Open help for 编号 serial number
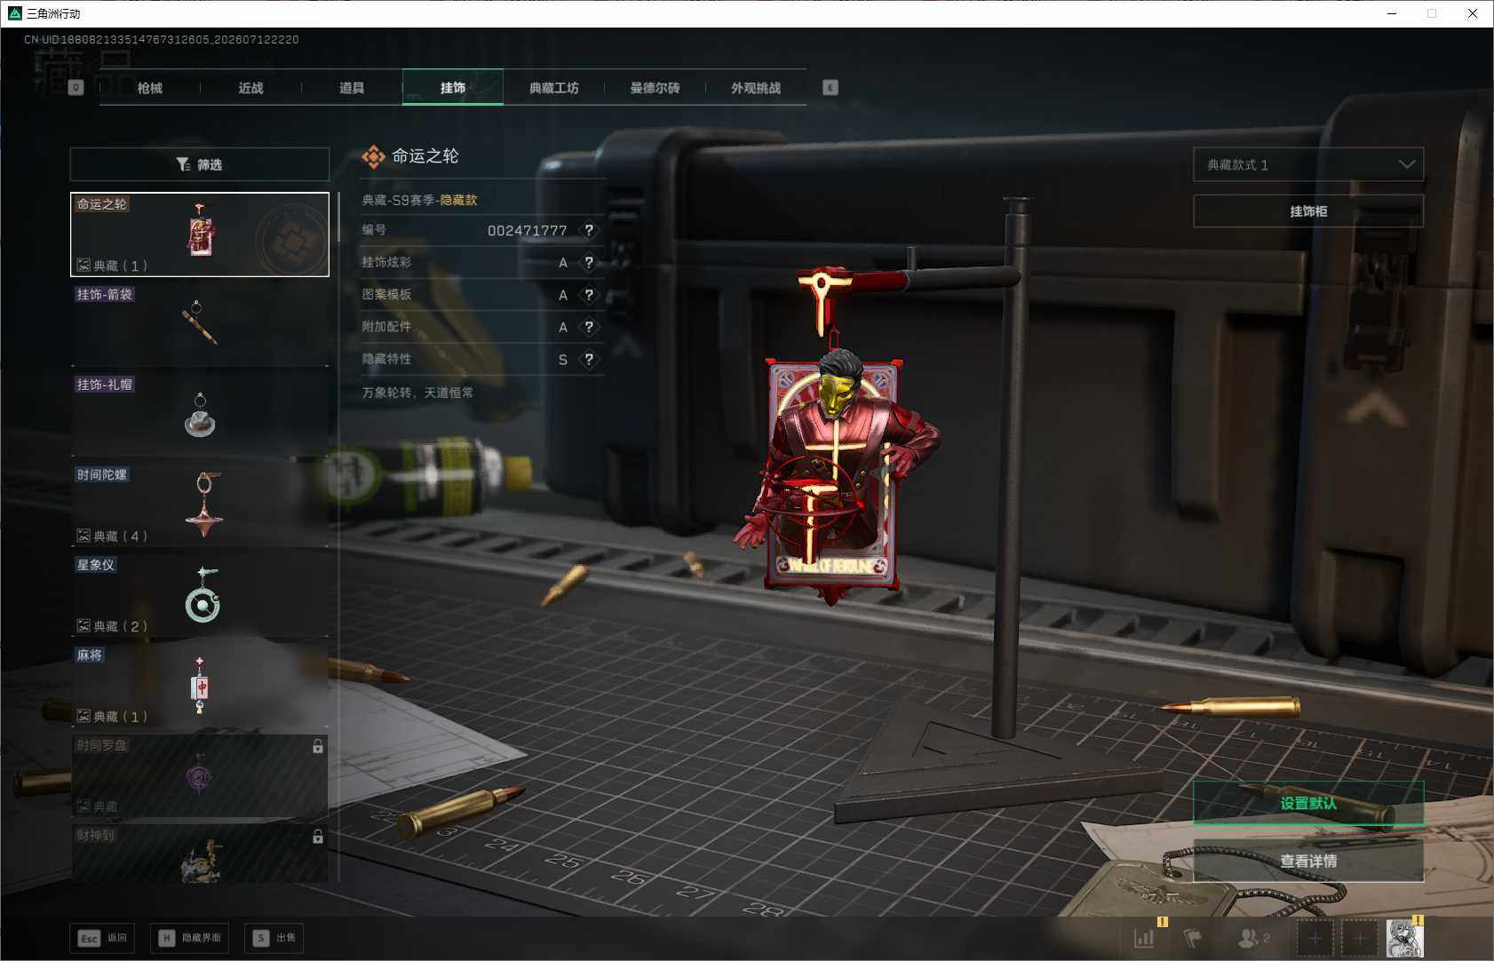 [589, 230]
